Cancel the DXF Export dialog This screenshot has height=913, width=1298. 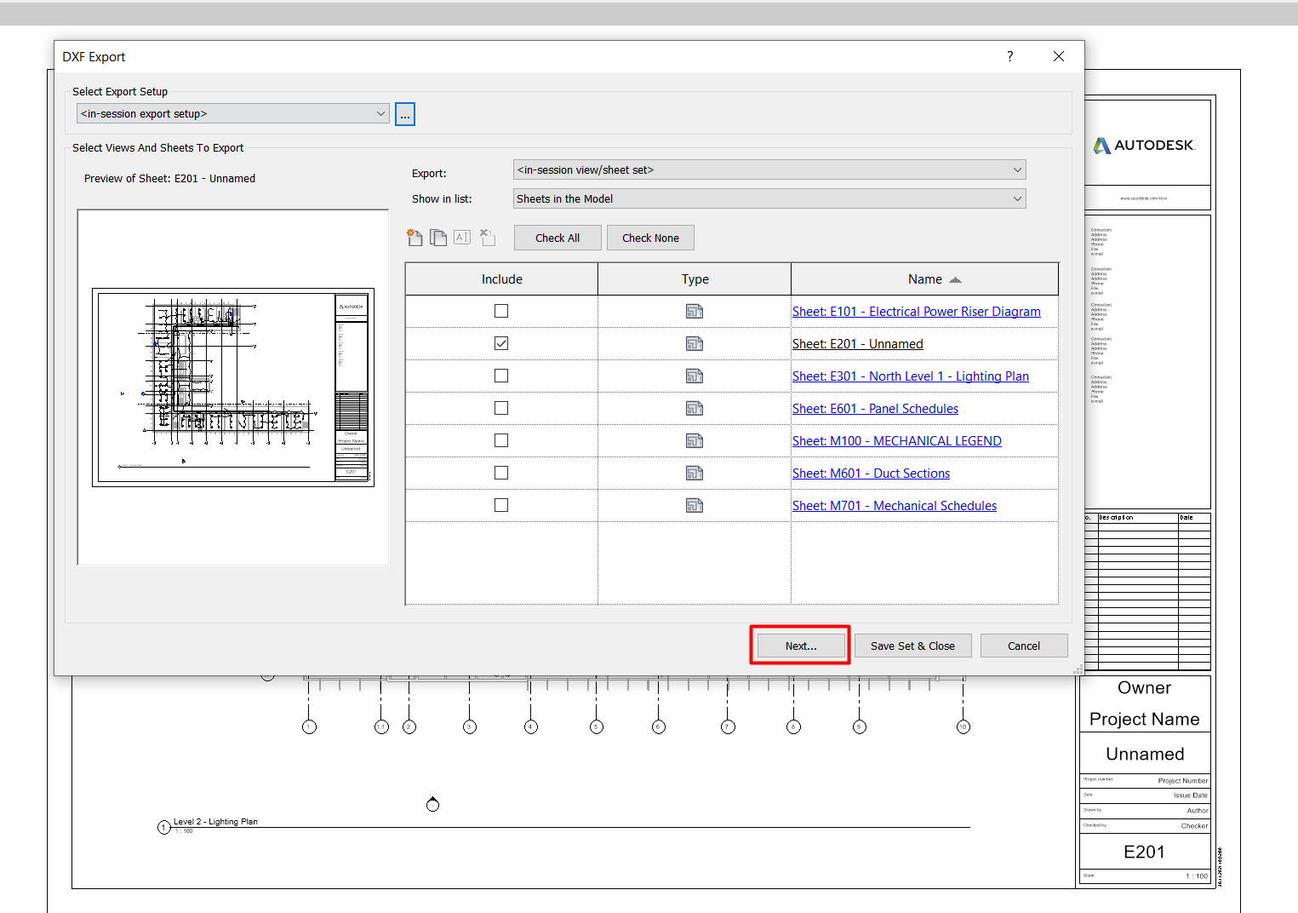[1024, 646]
